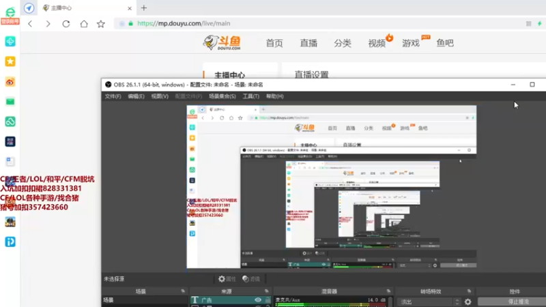
Task: Select the pinned compass navigation tab
Action: pyautogui.click(x=29, y=8)
